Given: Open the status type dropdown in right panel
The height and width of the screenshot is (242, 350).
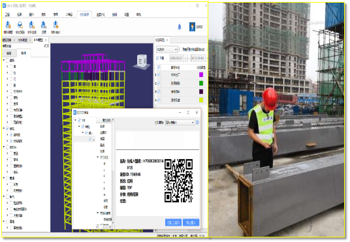Looking at the screenshot, I should (167, 50).
